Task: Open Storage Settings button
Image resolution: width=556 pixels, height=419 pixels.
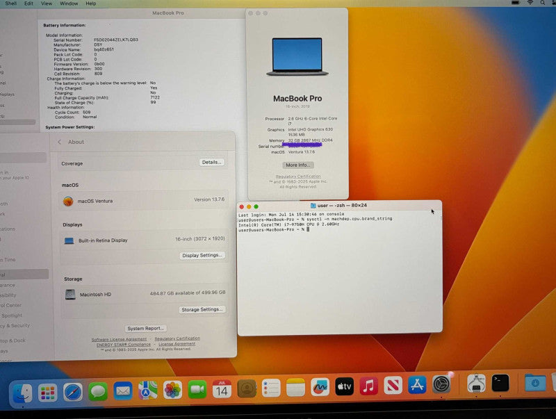Action: coord(202,309)
